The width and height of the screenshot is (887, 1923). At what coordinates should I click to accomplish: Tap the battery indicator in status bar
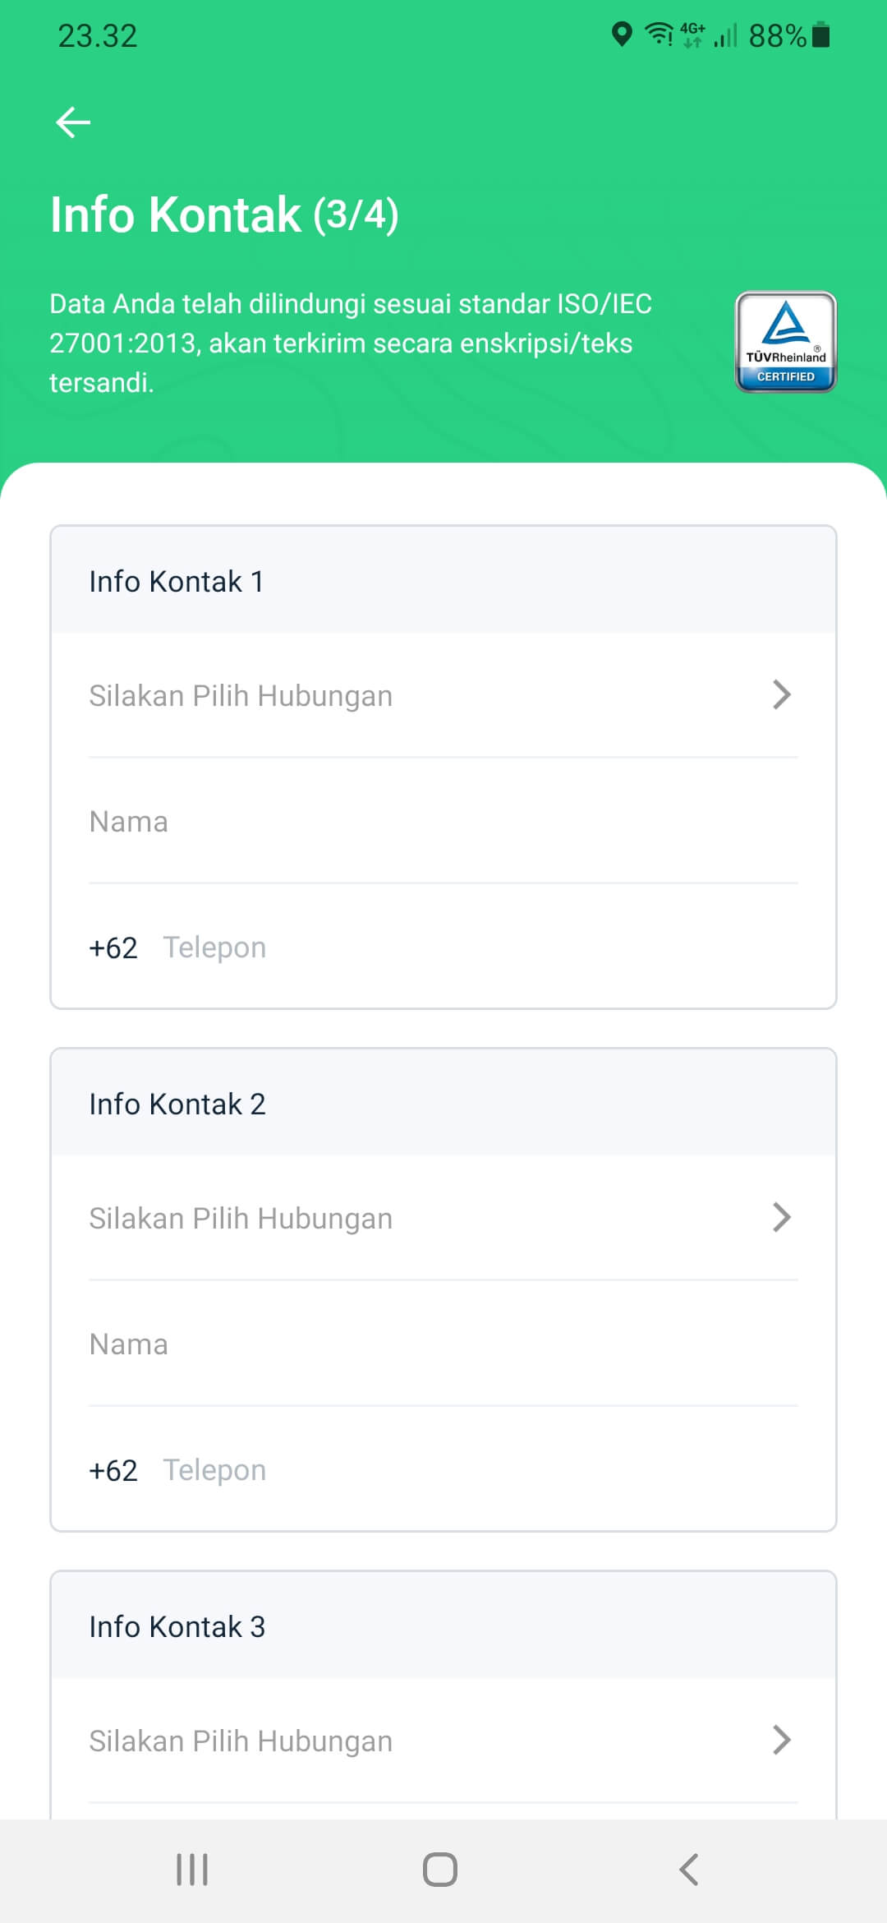click(820, 35)
